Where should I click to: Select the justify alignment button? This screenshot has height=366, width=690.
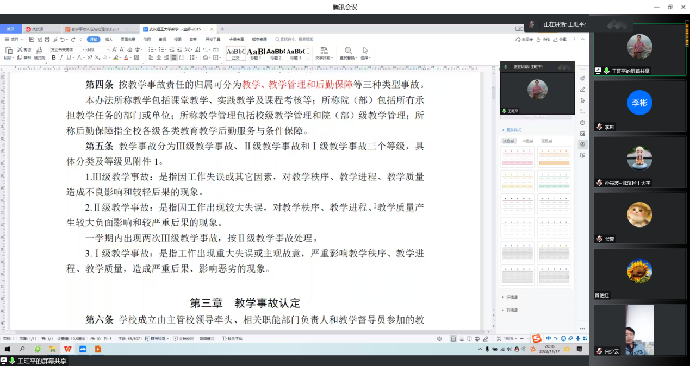point(174,58)
